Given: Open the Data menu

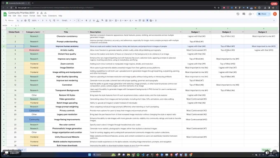Looking at the screenshot, I should pyautogui.click(x=39, y=16).
